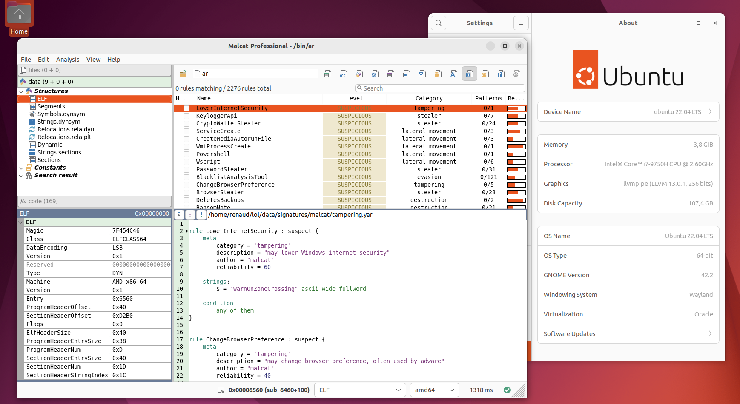740x404 pixels.
Task: Click the green check status icon
Action: point(507,390)
